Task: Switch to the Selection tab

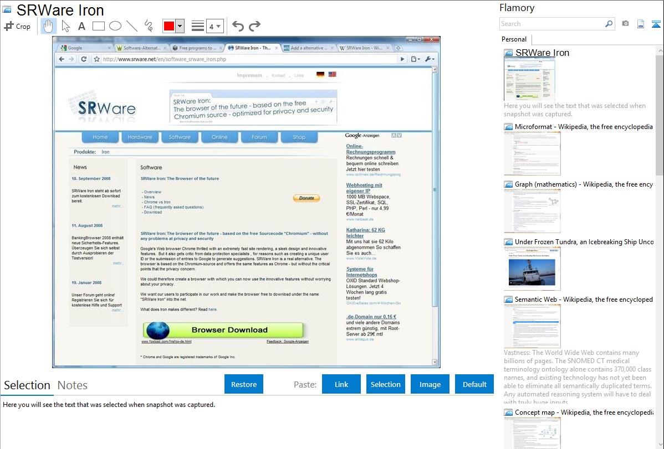Action: [27, 385]
